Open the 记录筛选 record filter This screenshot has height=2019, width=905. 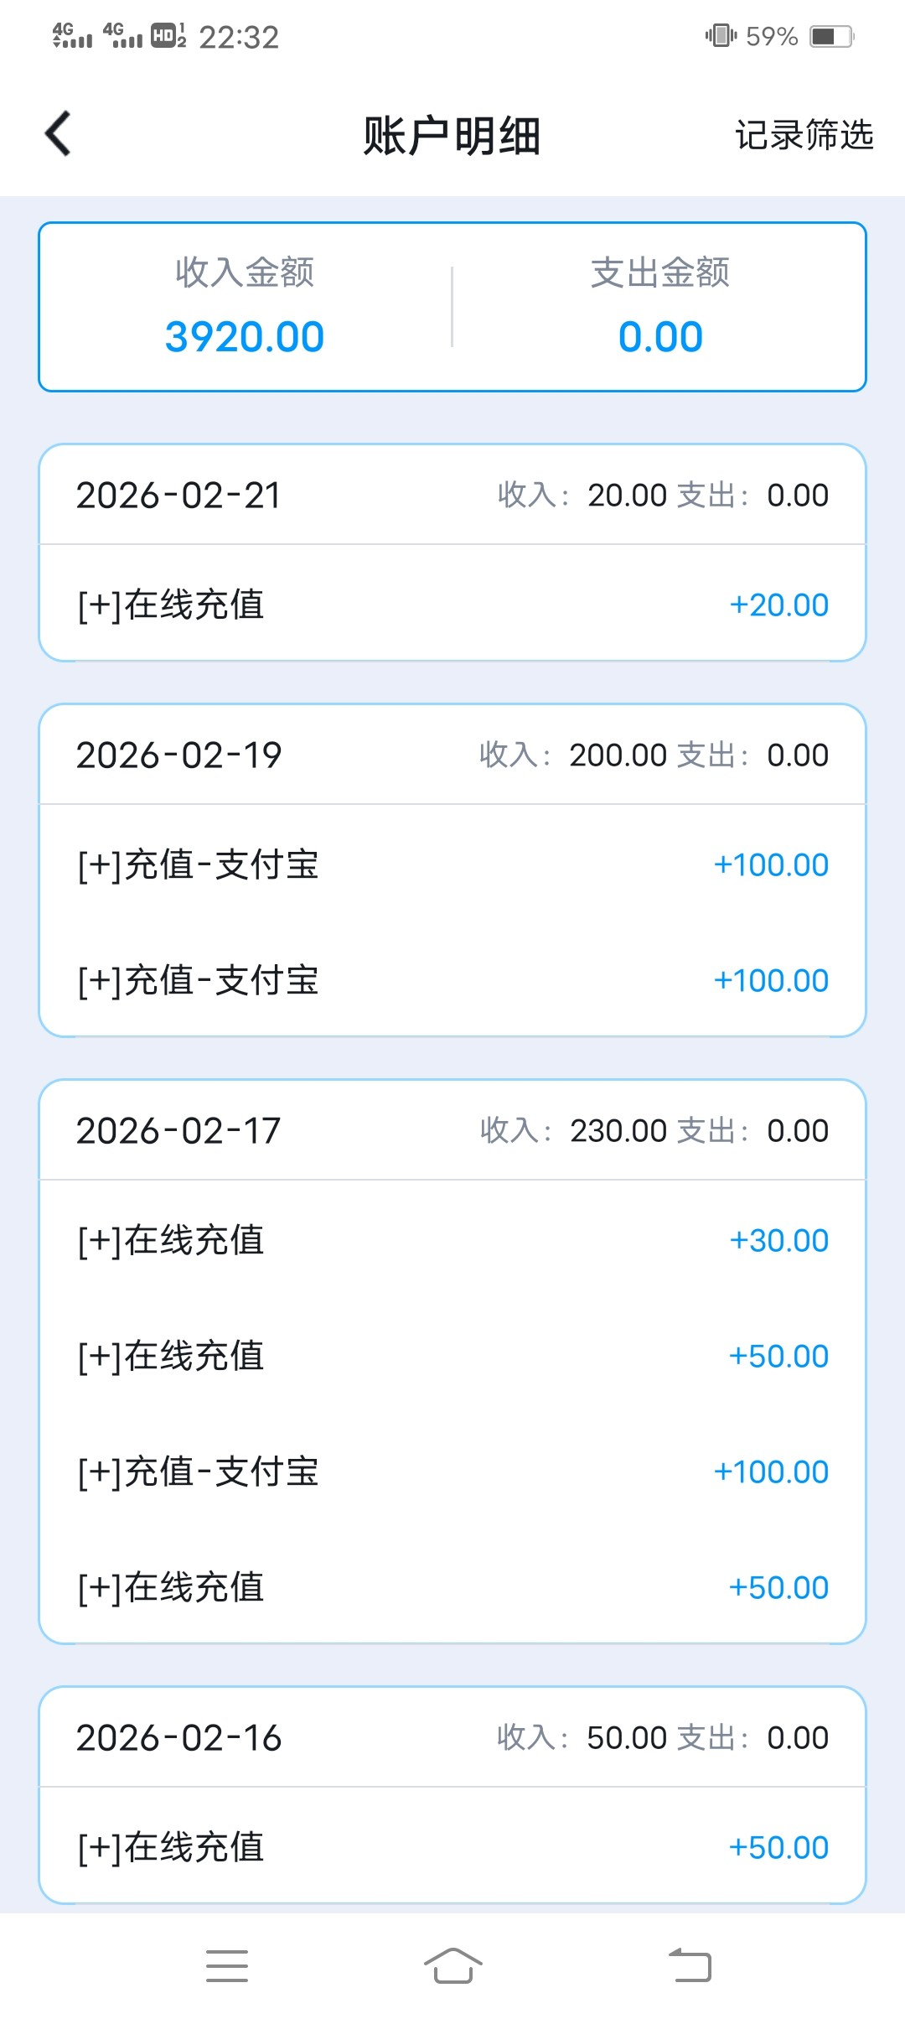804,135
